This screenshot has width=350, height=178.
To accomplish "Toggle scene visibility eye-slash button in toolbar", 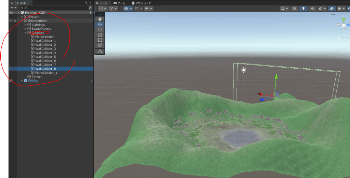I will click(x=331, y=9).
